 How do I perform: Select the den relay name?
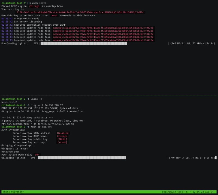point(37,155)
